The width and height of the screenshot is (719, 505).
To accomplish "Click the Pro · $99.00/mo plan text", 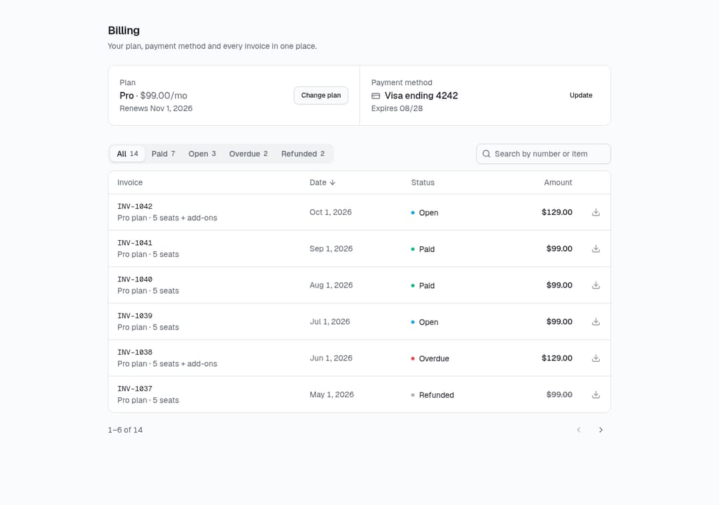I will click(x=154, y=95).
